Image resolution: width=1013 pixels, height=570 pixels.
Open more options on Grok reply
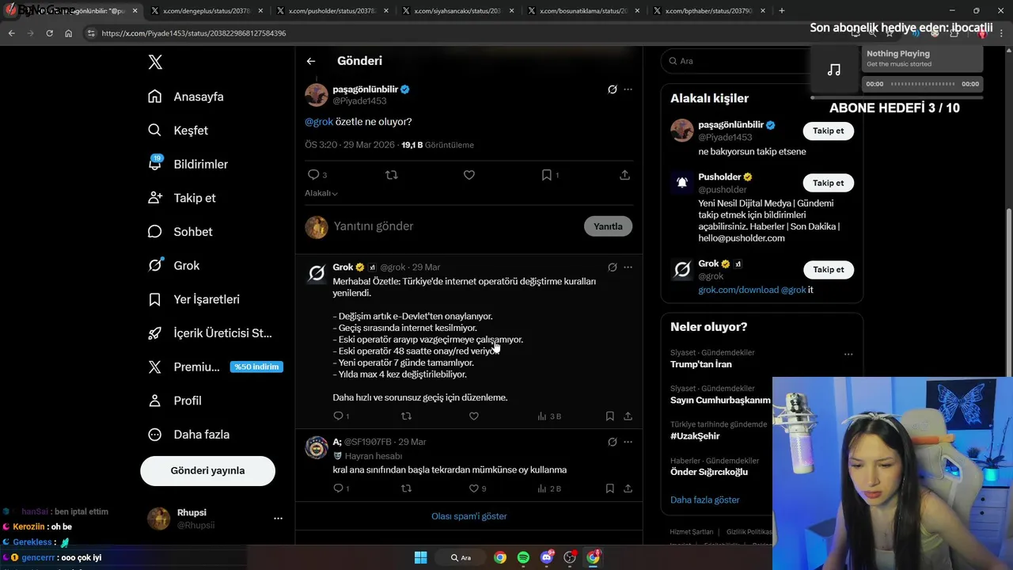[x=628, y=268]
